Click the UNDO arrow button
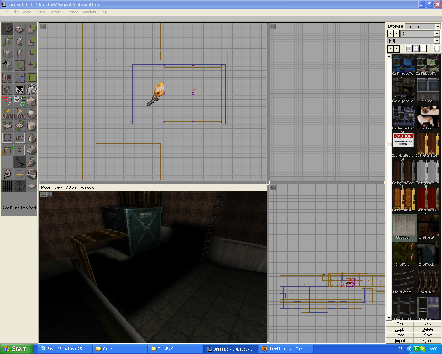 pyautogui.click(x=8, y=114)
